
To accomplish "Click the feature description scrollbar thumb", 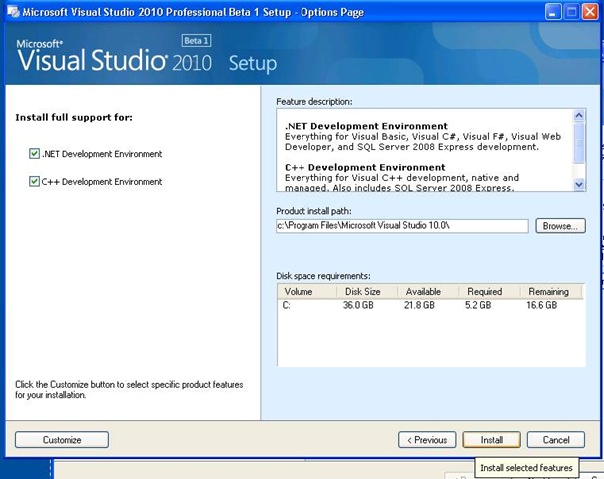I will pyautogui.click(x=579, y=142).
